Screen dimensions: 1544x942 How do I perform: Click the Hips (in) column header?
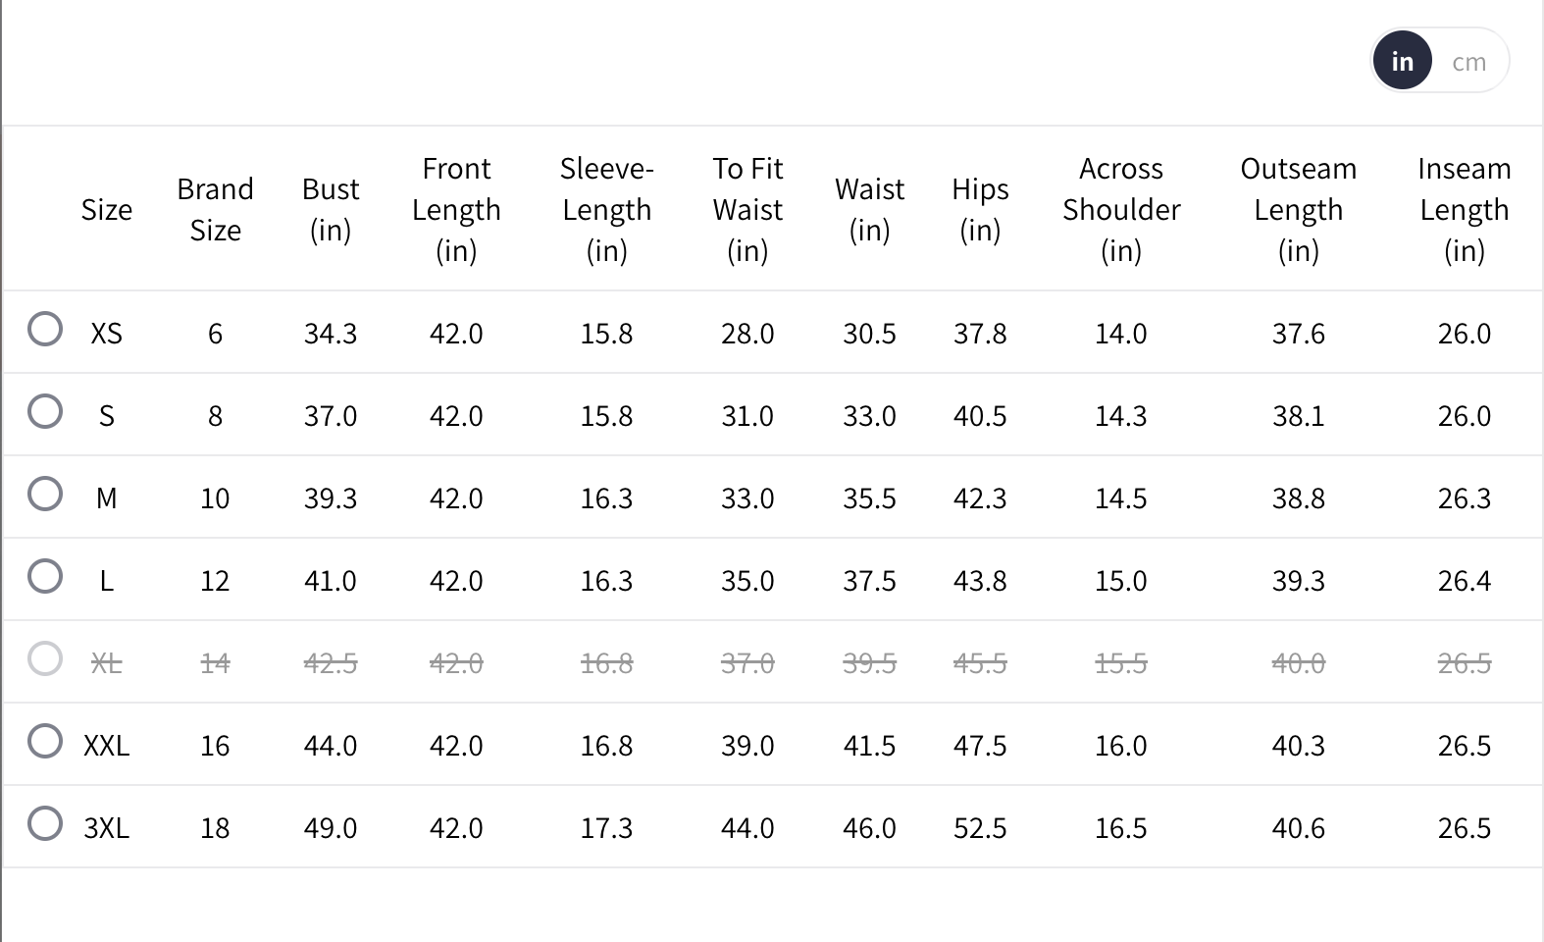click(x=980, y=209)
